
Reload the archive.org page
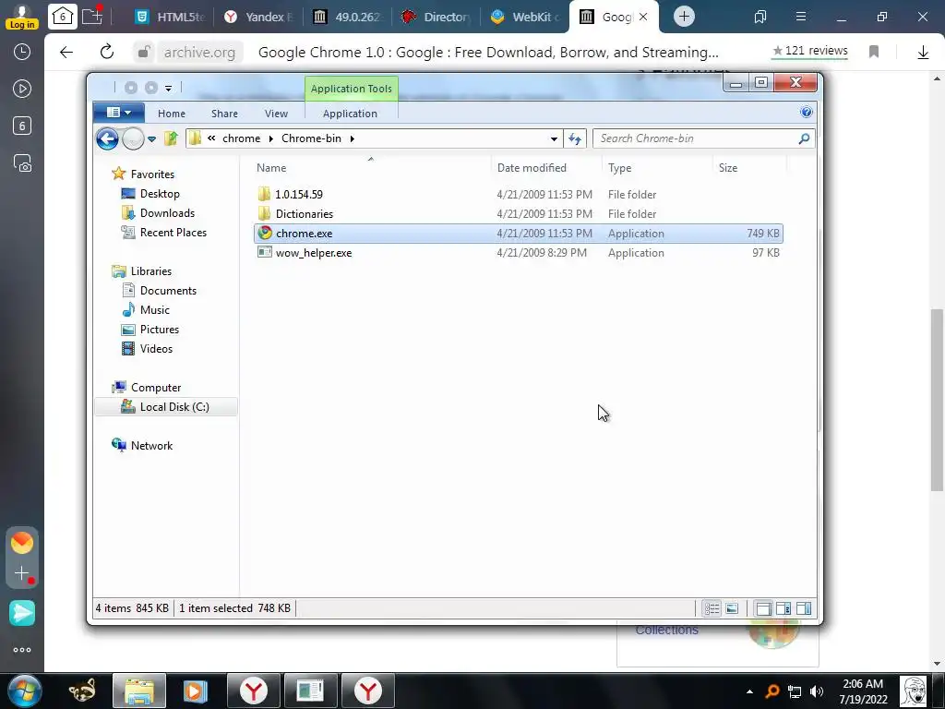pos(107,53)
